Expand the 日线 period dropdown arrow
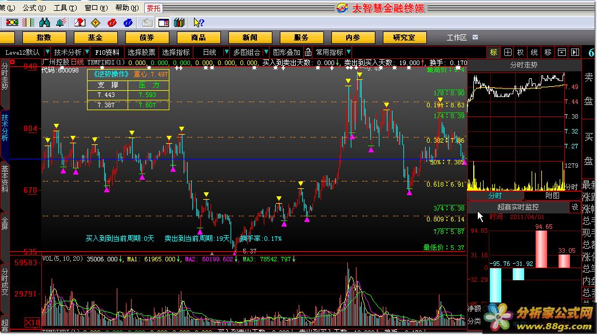Screen dimensions: 598x335 click(226, 52)
